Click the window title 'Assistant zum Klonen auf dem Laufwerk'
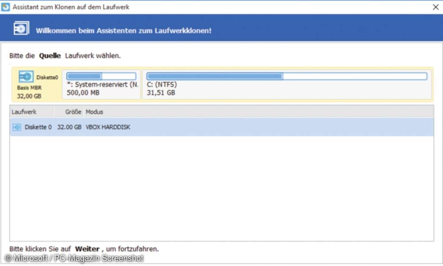 click(71, 7)
